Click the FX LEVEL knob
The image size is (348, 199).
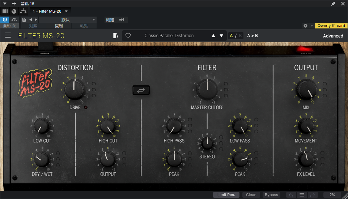[x=306, y=159]
